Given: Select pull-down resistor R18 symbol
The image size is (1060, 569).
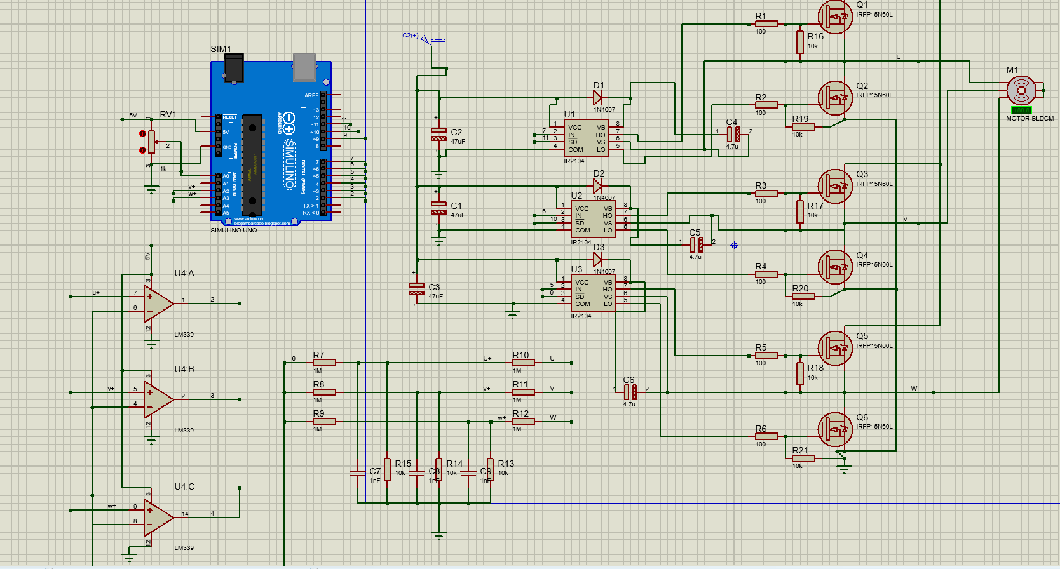Looking at the screenshot, I should tap(800, 373).
